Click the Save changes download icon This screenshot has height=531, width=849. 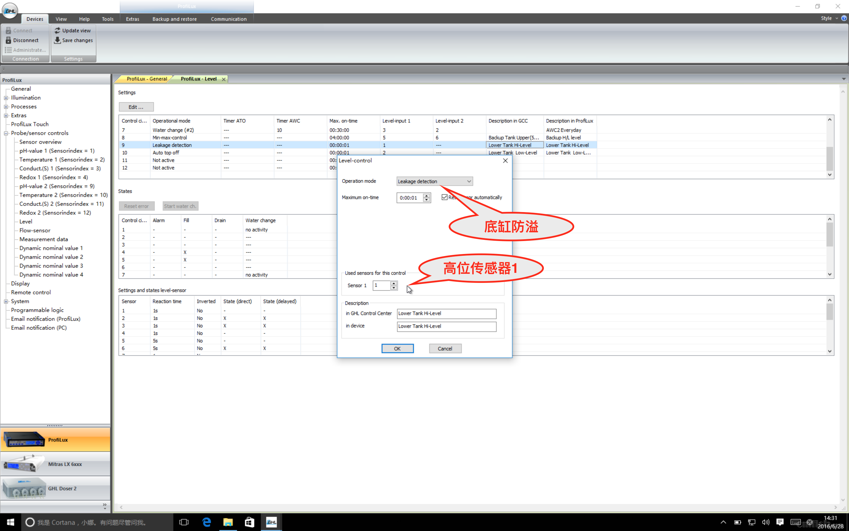(57, 40)
